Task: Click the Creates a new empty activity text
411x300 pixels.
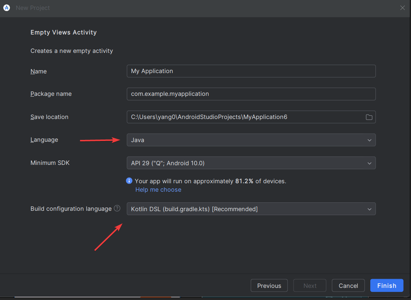Action: 72,51
